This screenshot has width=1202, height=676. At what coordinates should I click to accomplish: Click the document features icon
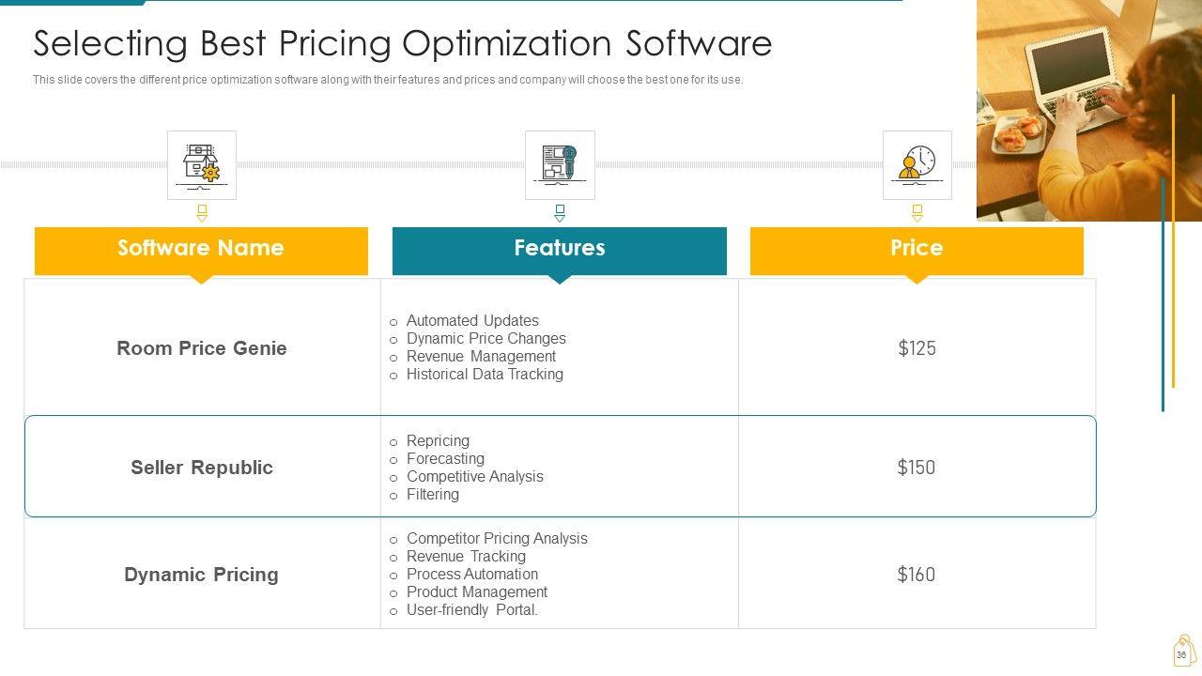point(560,164)
